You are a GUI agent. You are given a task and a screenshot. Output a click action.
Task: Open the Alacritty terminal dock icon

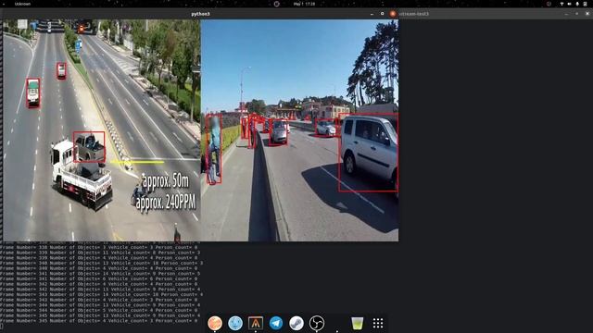pyautogui.click(x=256, y=323)
